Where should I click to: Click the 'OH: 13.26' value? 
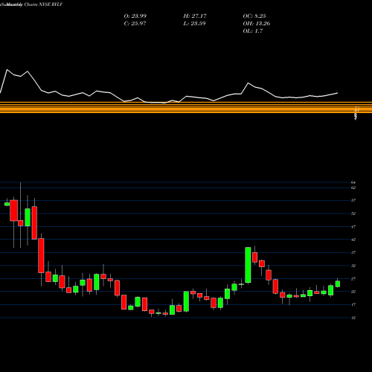pos(257,24)
